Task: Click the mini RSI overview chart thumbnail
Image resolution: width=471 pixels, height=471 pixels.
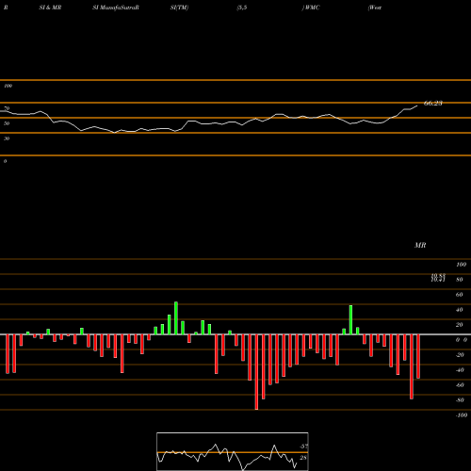Action: tap(233, 451)
